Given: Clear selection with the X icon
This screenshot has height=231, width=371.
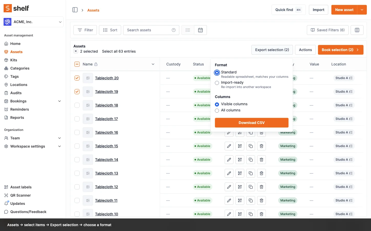Looking at the screenshot, I should point(76,51).
